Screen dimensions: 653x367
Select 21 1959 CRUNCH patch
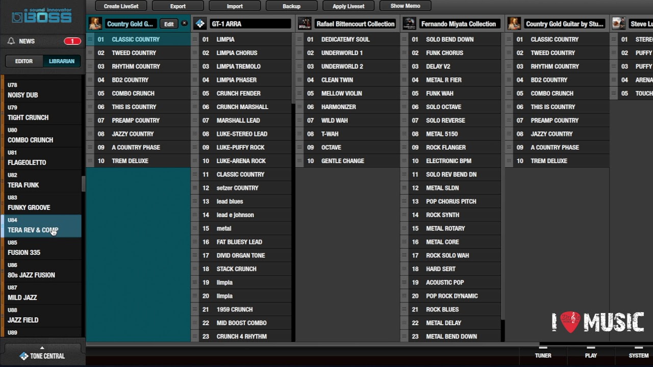click(242, 309)
